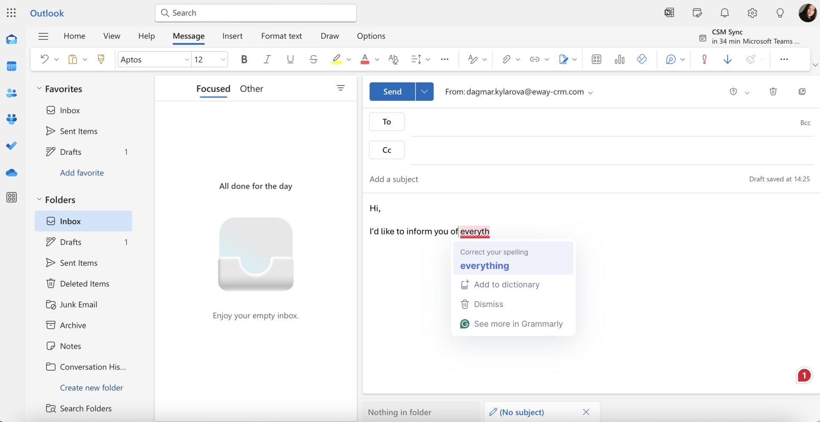Viewport: 820px width, 422px height.
Task: Insert signature from toolbar
Action: click(563, 59)
